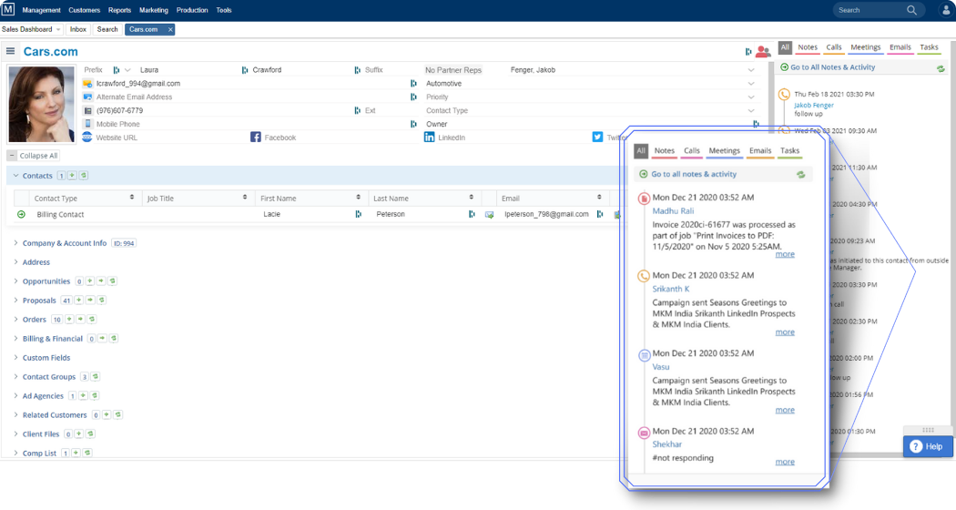
Task: Open the Sales Dashboard dropdown arrow
Action: pyautogui.click(x=58, y=29)
